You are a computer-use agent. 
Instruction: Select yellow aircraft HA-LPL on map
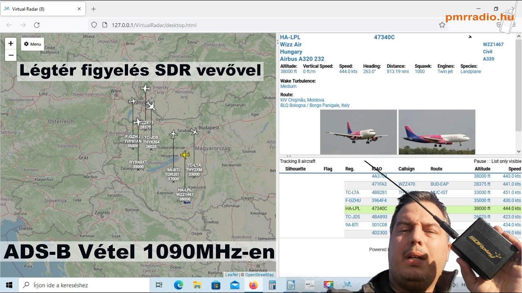185,155
